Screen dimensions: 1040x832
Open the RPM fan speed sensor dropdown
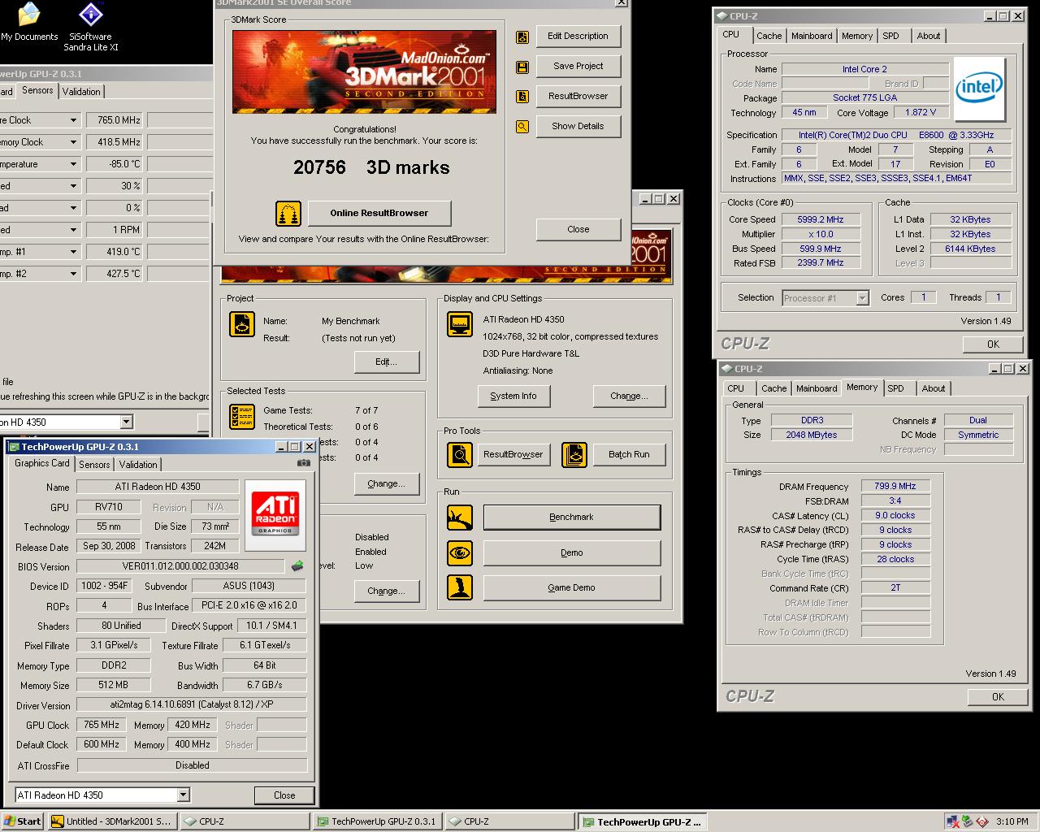(72, 230)
